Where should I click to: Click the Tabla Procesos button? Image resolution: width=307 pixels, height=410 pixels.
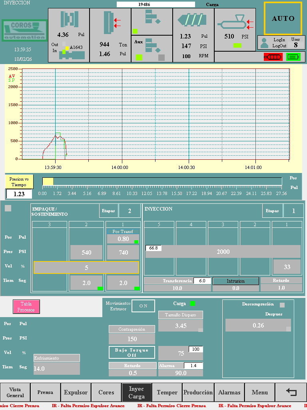click(x=26, y=307)
